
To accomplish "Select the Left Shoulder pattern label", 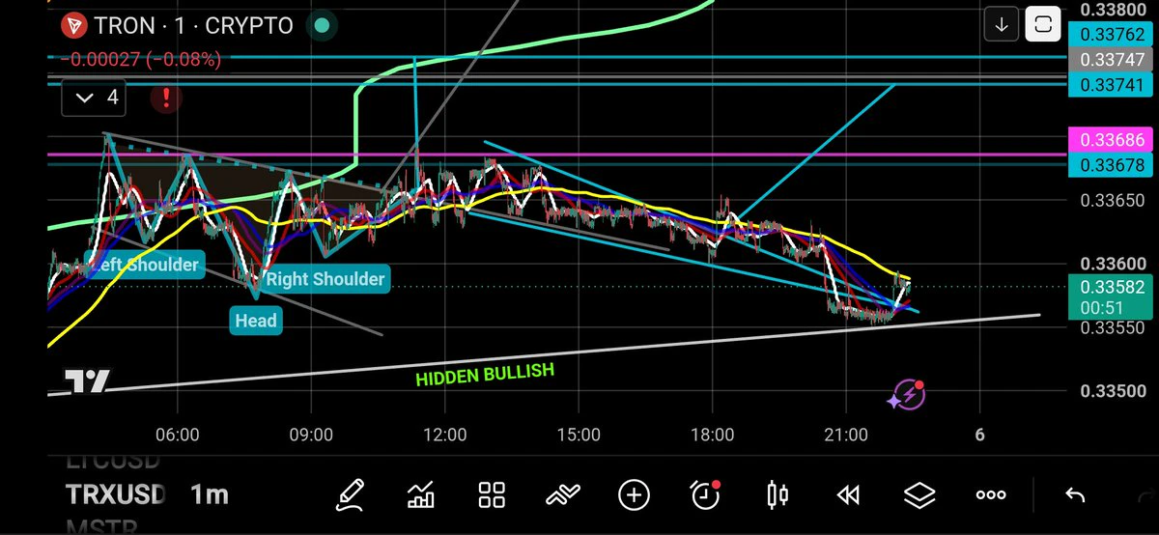I will (x=145, y=265).
